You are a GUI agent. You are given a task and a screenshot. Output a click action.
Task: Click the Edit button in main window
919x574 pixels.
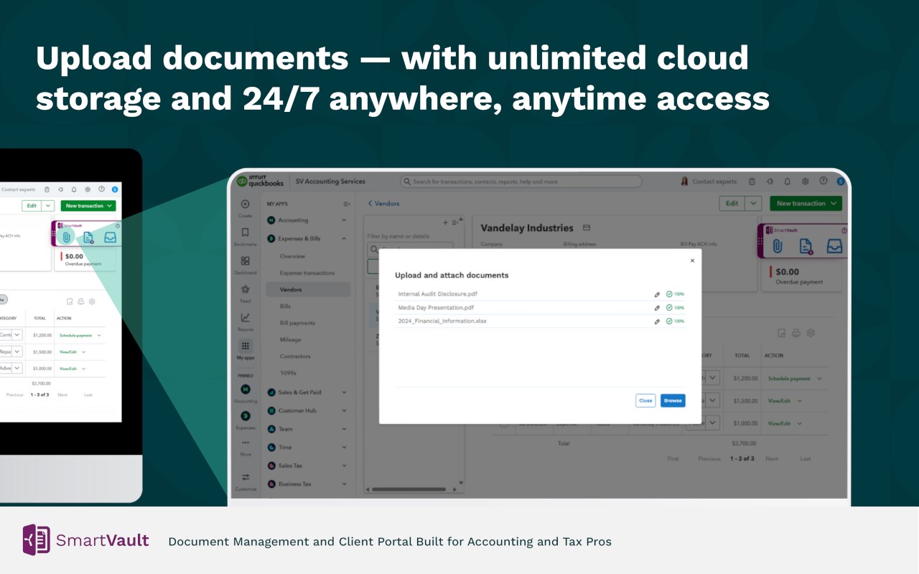tap(732, 204)
